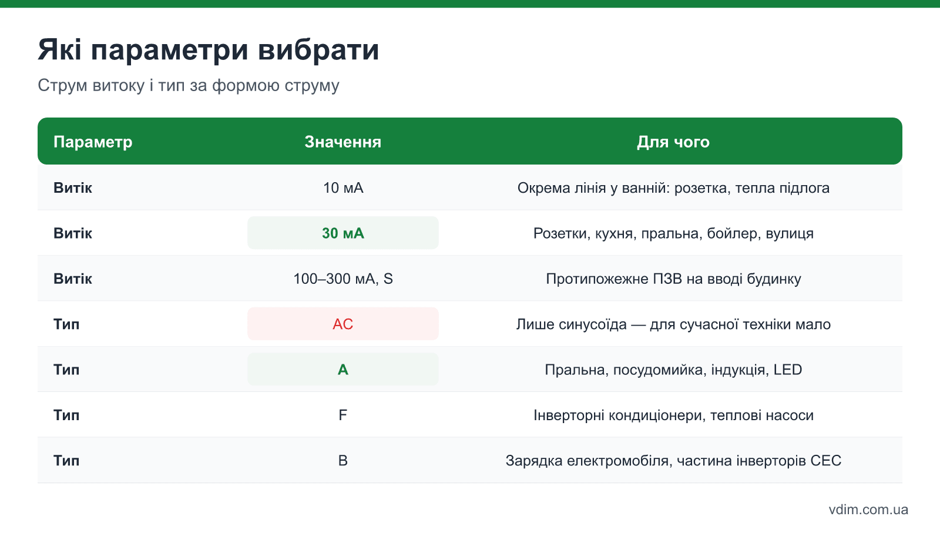The height and width of the screenshot is (533, 940).
Task: Click 'Витік' label in 30 мА row
Action: 73,233
